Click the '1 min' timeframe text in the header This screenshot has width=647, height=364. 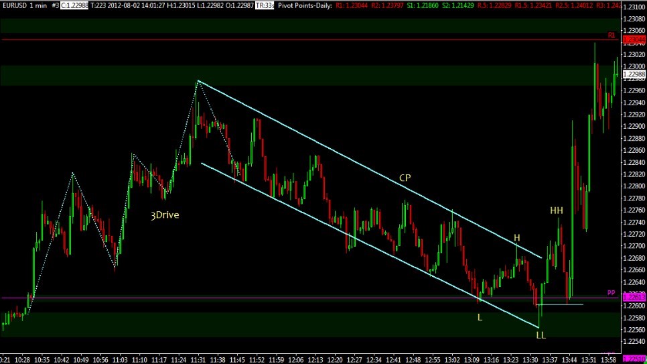38,6
